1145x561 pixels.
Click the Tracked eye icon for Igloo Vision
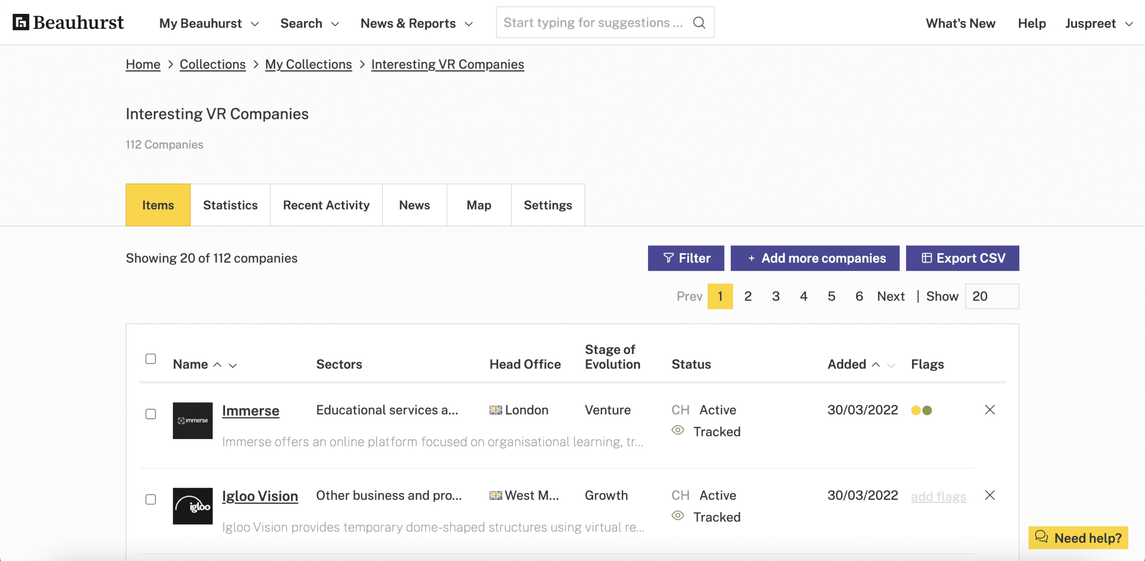[x=678, y=515]
